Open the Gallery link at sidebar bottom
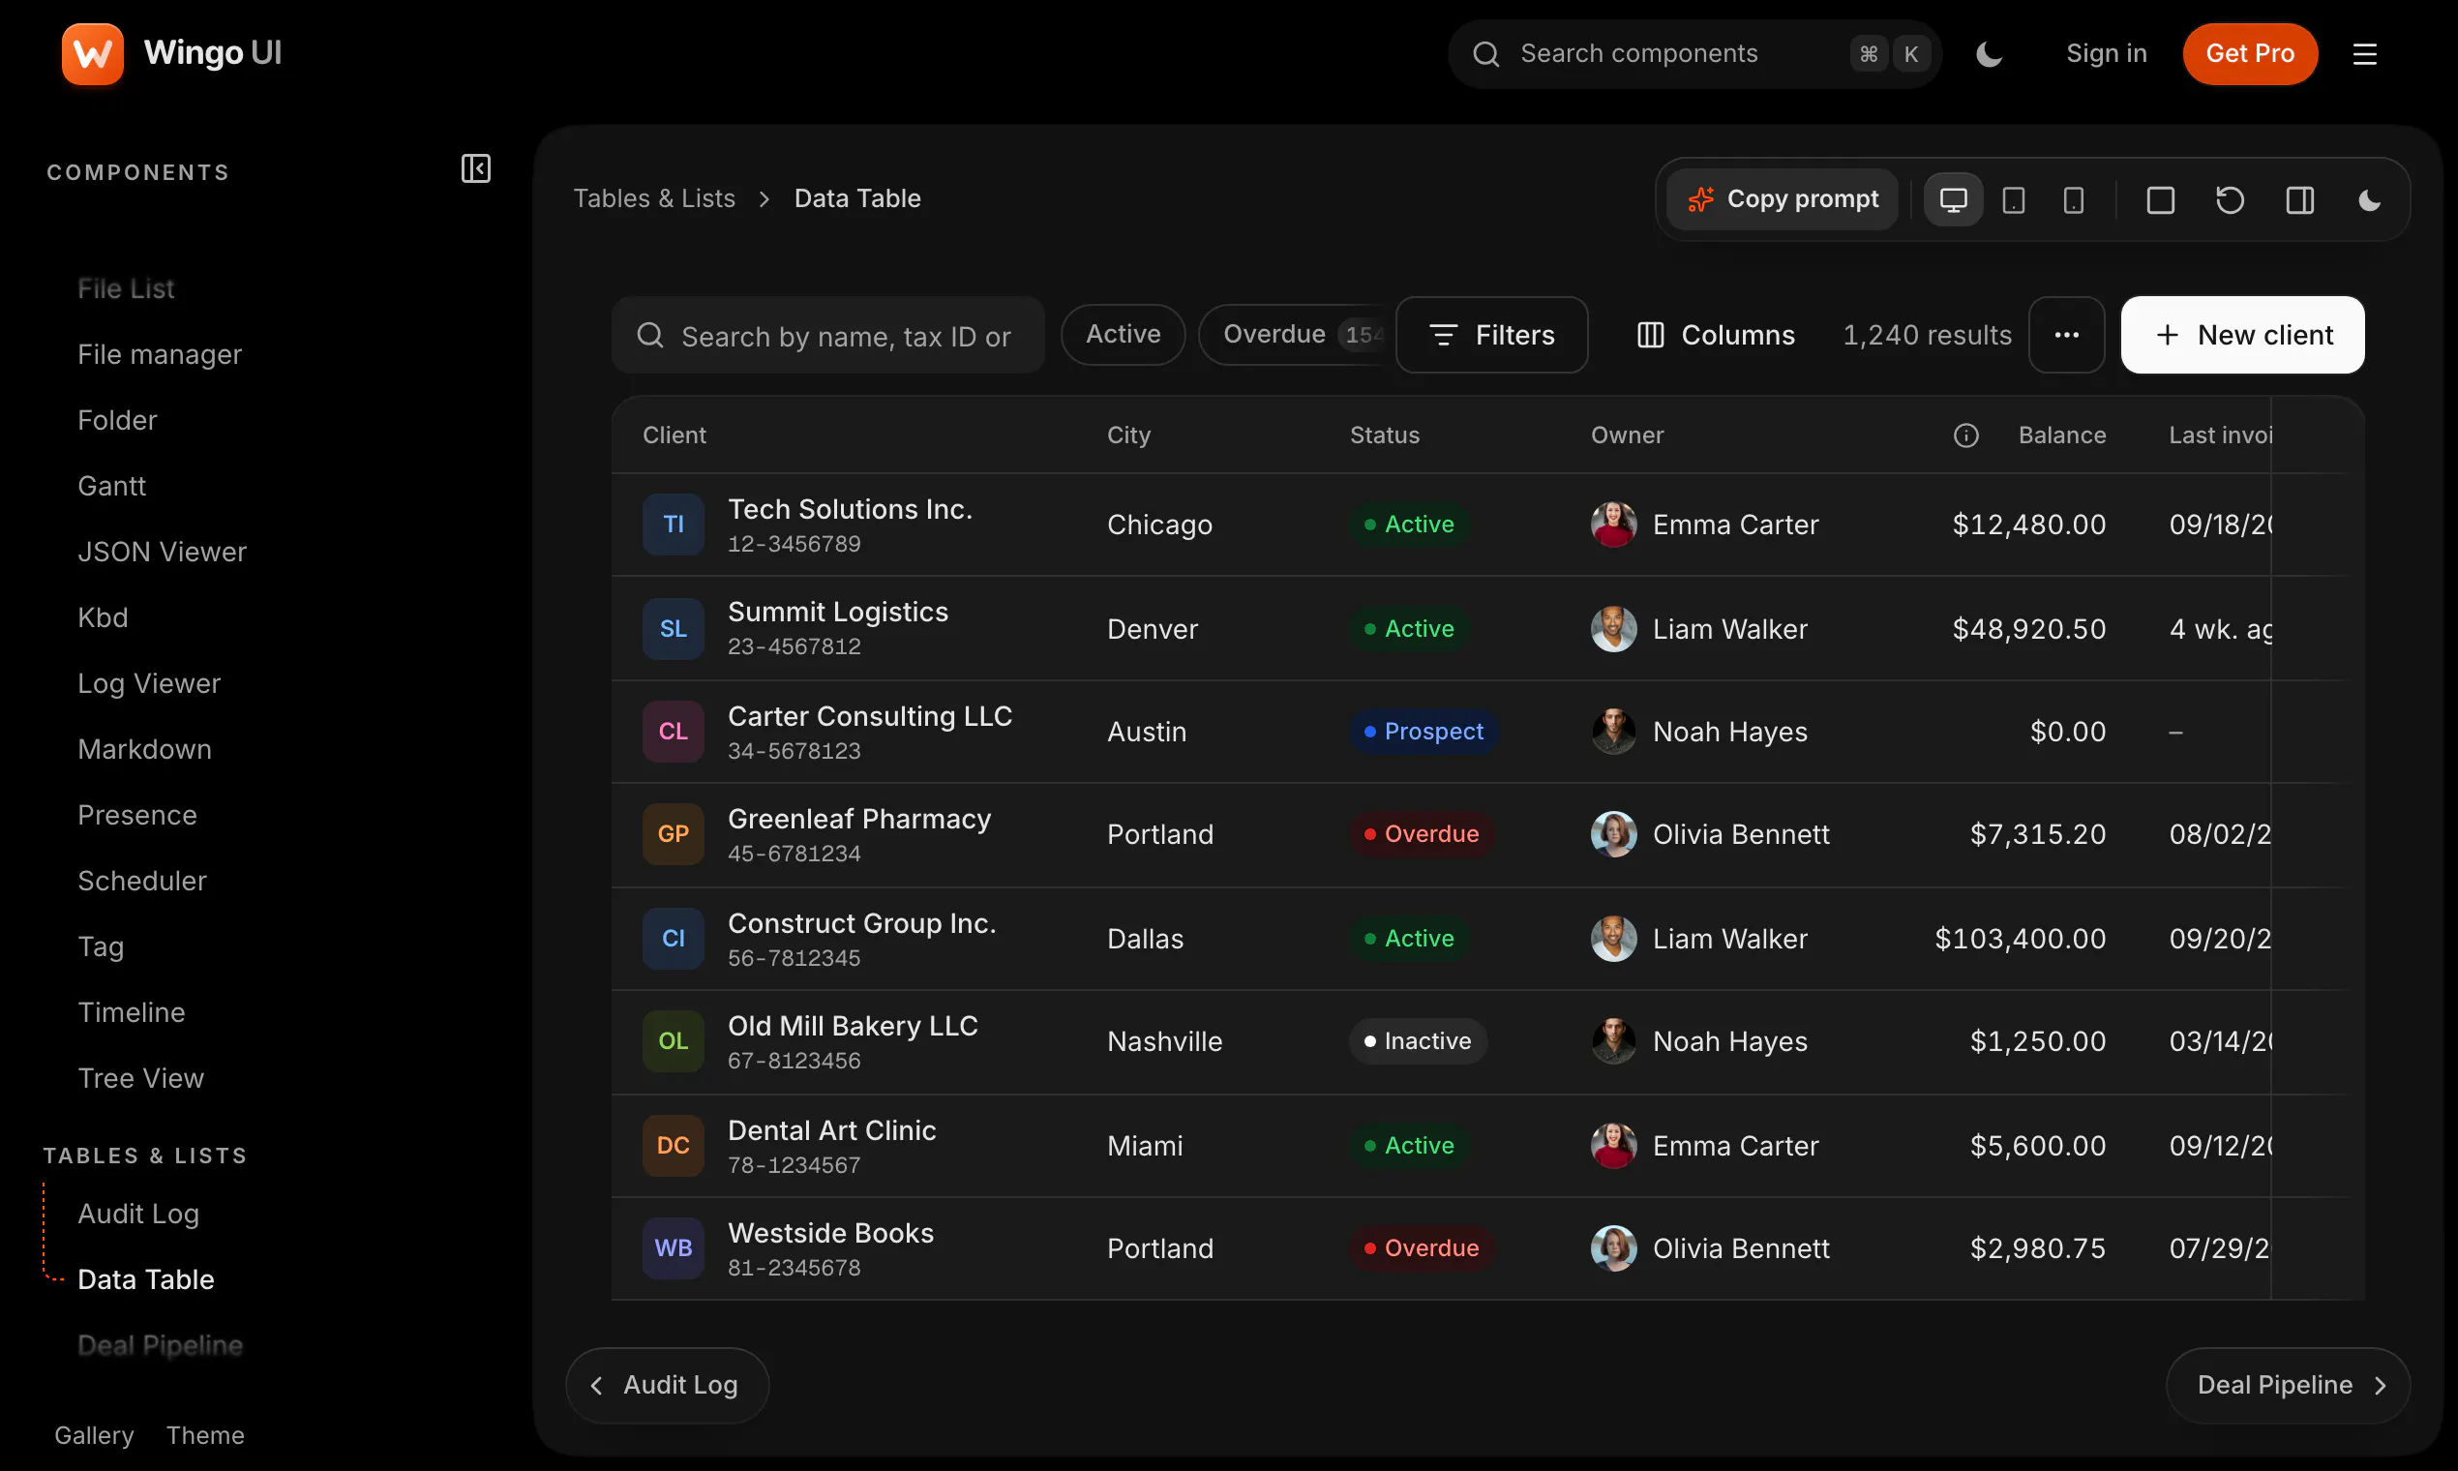This screenshot has height=1471, width=2458. (94, 1435)
